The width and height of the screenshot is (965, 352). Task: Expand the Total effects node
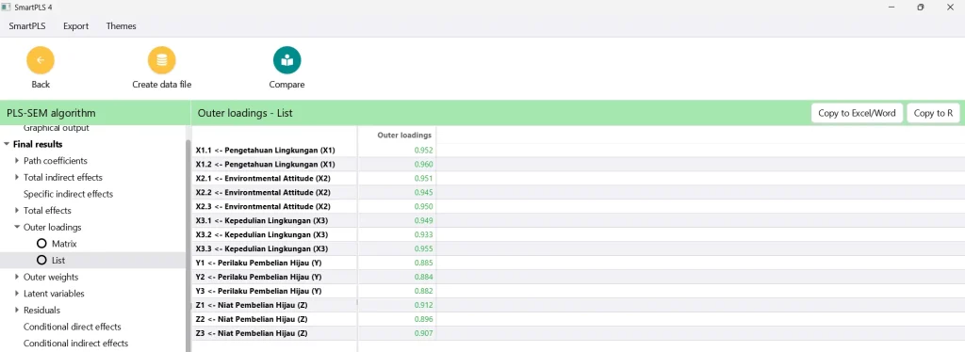click(x=17, y=211)
